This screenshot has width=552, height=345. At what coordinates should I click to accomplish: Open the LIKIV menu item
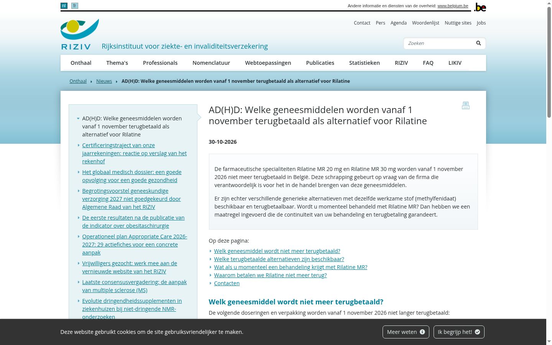(x=455, y=63)
